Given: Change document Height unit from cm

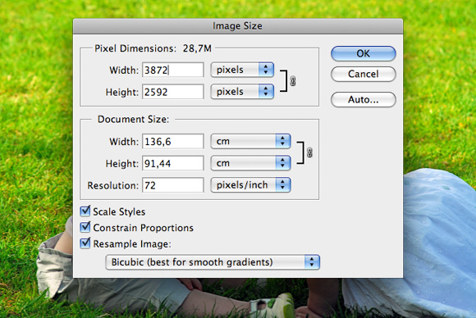Looking at the screenshot, I should click(251, 163).
